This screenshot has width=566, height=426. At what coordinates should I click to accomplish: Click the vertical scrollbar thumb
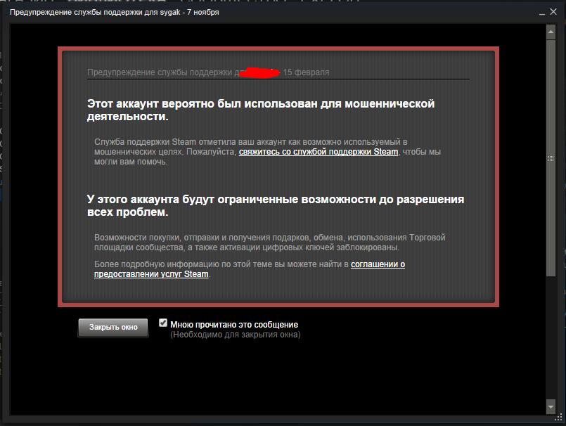point(551,158)
